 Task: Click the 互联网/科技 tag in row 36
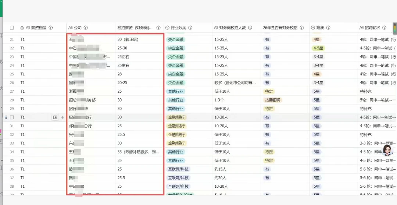tap(178, 169)
